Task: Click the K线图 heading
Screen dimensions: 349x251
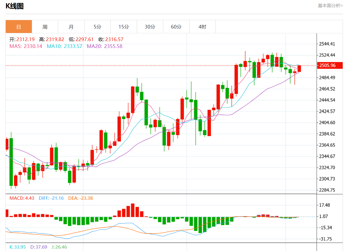Action: [x=15, y=6]
